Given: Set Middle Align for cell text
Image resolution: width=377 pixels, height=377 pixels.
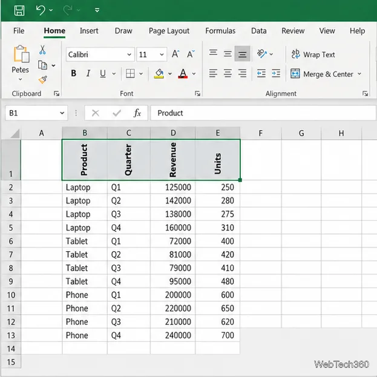Looking at the screenshot, I should point(228,54).
